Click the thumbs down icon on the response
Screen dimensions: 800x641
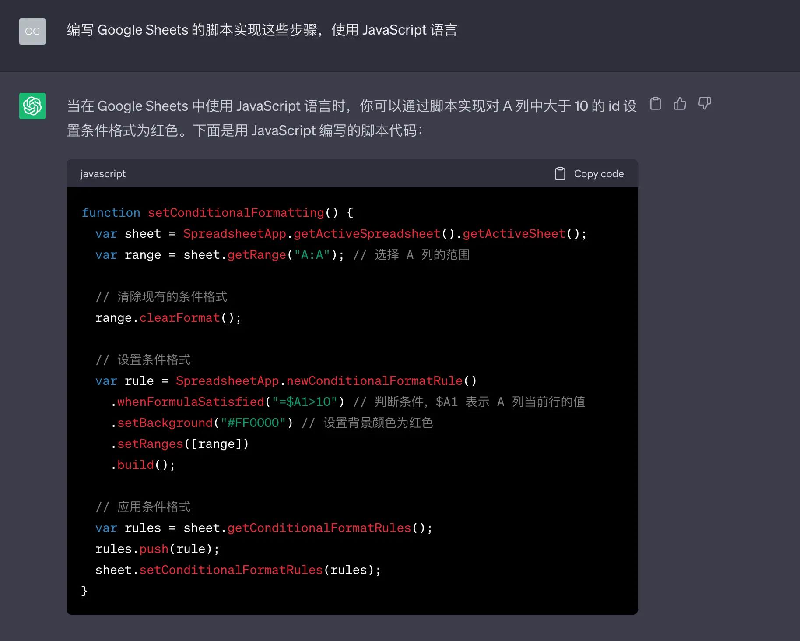click(x=704, y=104)
